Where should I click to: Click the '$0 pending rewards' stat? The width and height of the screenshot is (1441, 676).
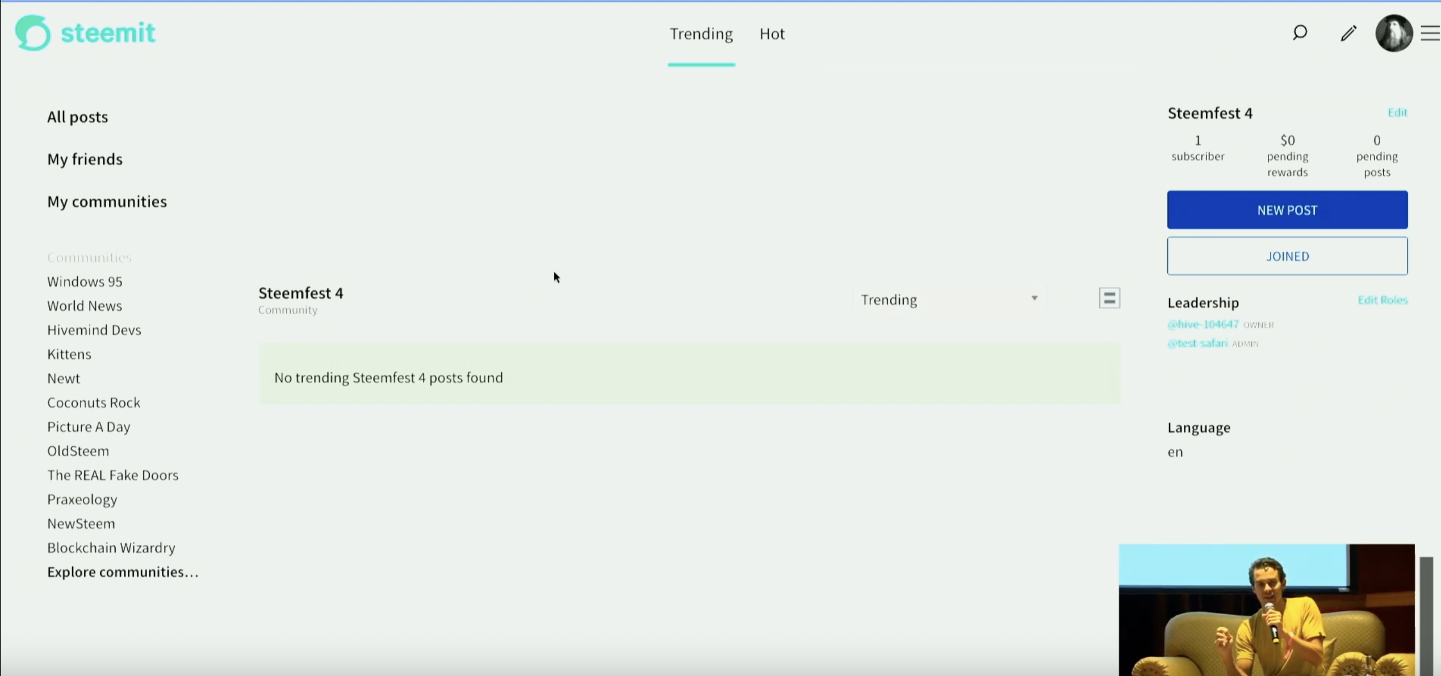pyautogui.click(x=1287, y=156)
